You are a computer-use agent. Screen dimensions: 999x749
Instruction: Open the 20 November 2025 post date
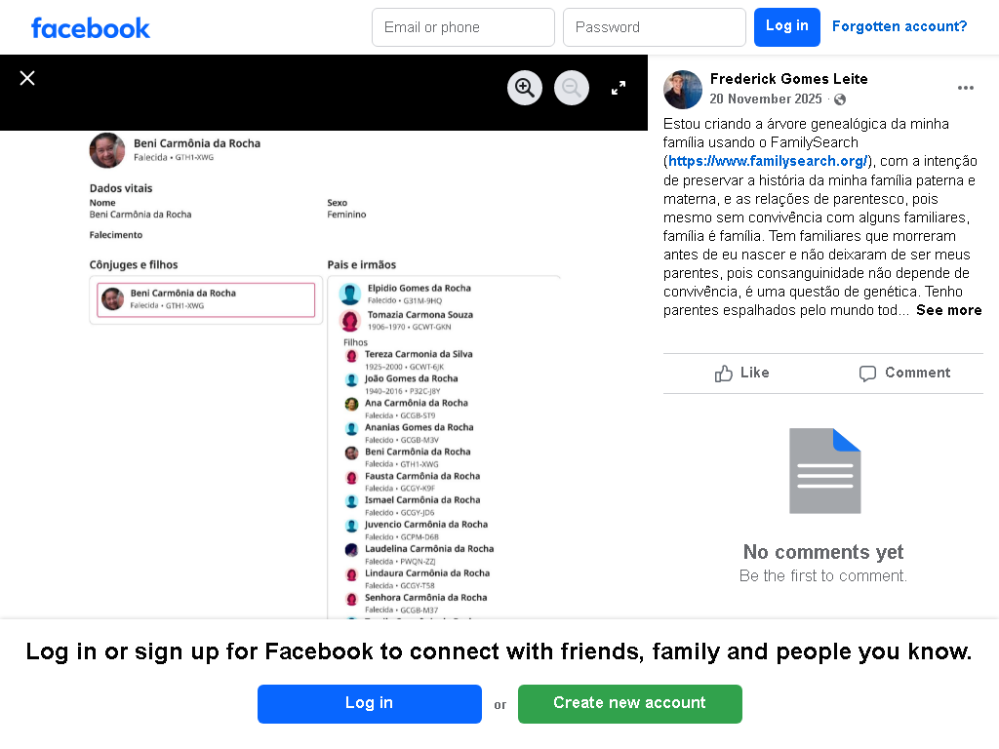coord(766,99)
